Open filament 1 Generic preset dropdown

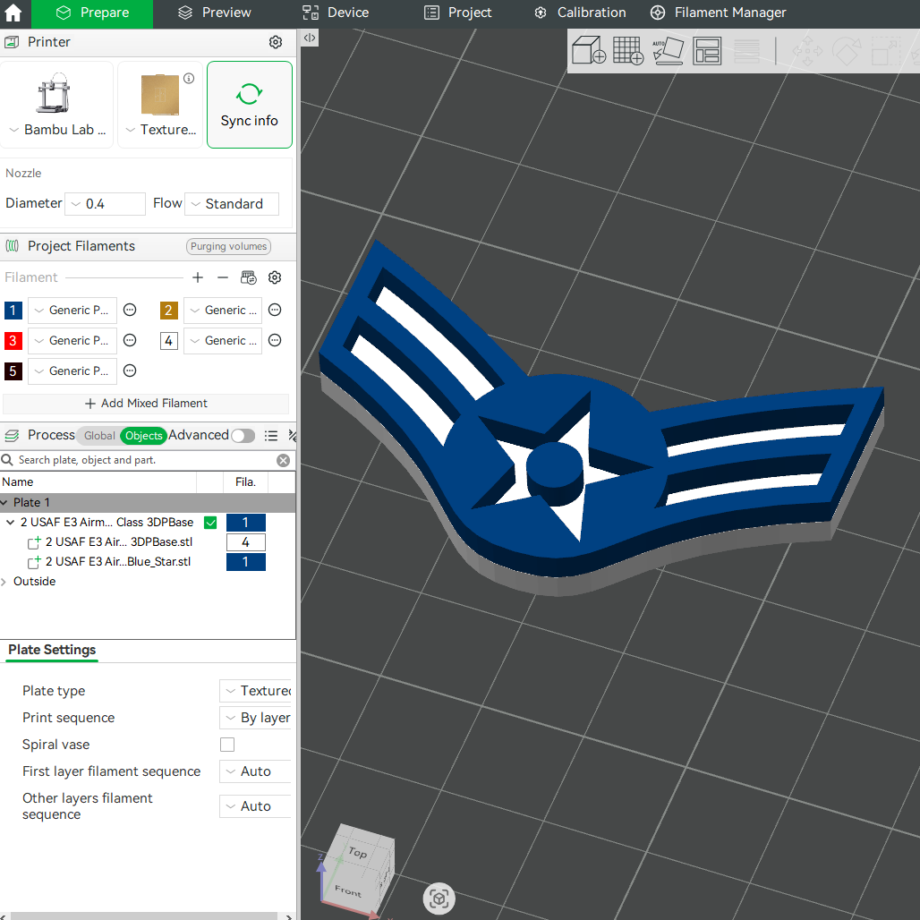point(72,310)
